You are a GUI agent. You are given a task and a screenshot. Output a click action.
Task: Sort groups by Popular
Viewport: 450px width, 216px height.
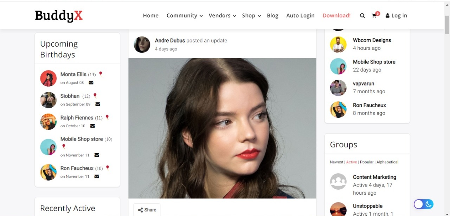(x=367, y=162)
